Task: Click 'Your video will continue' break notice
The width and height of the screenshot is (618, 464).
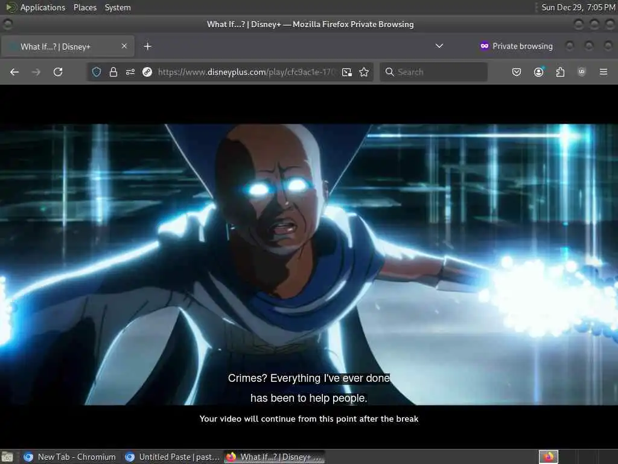Action: (309, 419)
